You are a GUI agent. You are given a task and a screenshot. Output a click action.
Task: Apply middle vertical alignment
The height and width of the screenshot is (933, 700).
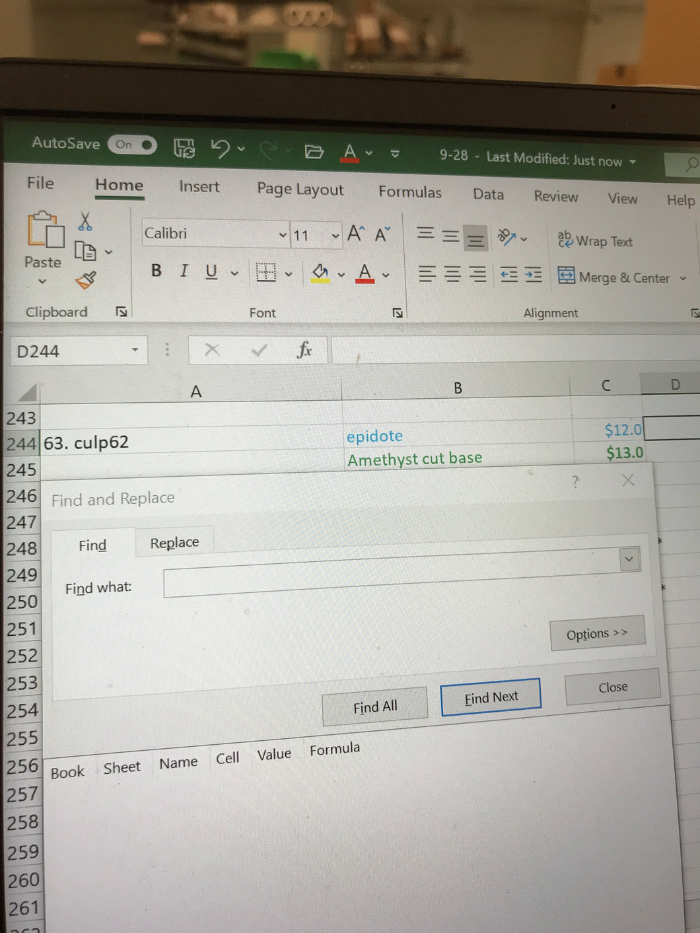[x=450, y=235]
